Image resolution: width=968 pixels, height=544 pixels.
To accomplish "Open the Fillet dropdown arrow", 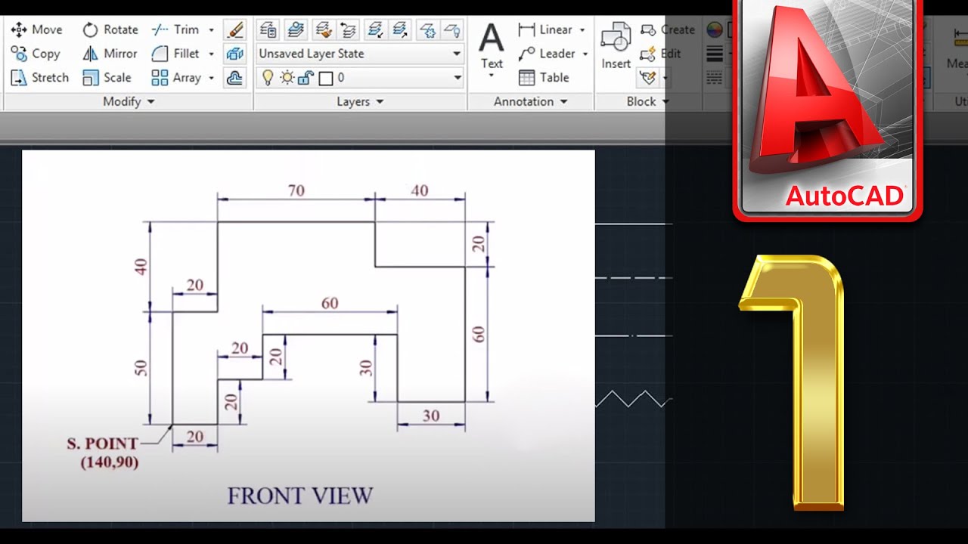I will 211,54.
